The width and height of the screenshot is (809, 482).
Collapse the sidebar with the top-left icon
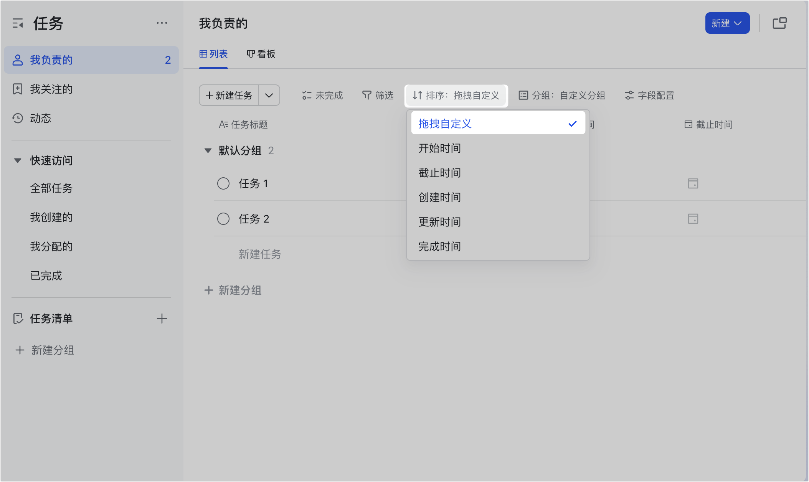click(x=18, y=23)
